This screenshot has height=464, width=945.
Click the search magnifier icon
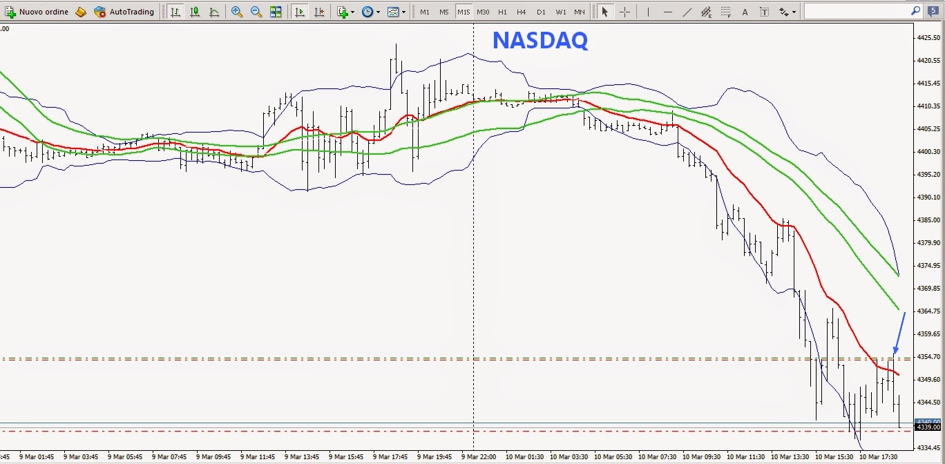tap(915, 10)
